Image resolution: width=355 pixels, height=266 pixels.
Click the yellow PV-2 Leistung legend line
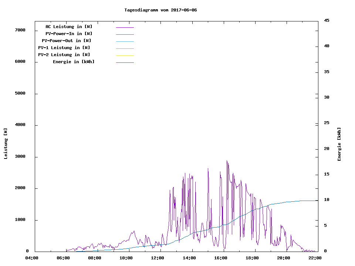pyautogui.click(x=125, y=55)
